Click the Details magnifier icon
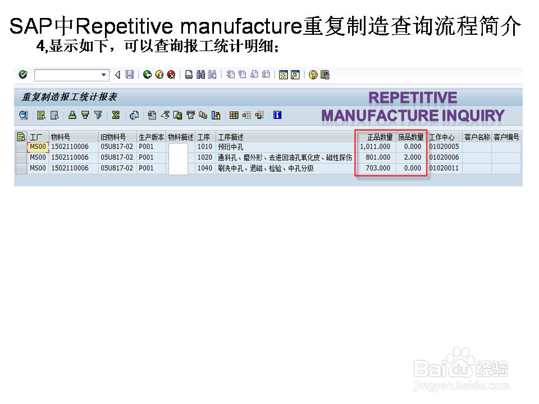 coord(23,115)
